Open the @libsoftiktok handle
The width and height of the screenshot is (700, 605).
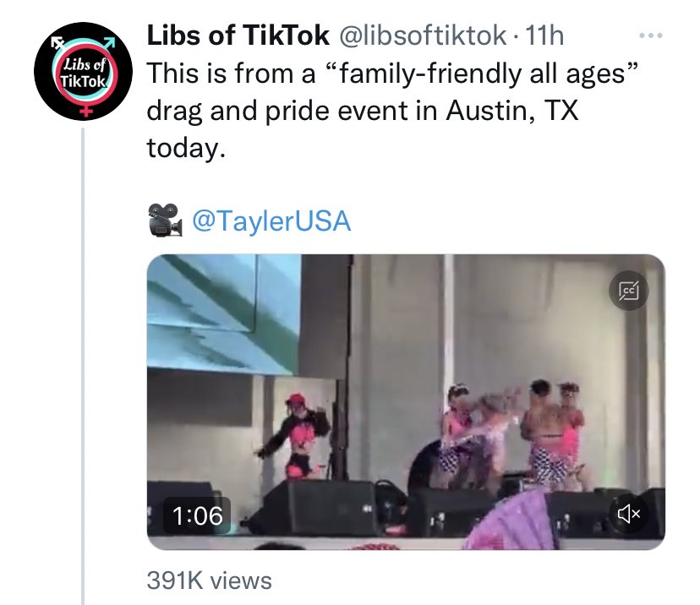[424, 35]
